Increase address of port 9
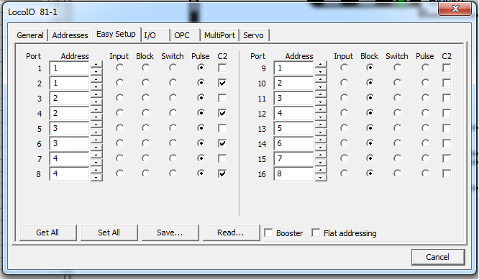The image size is (479, 280). click(x=321, y=64)
